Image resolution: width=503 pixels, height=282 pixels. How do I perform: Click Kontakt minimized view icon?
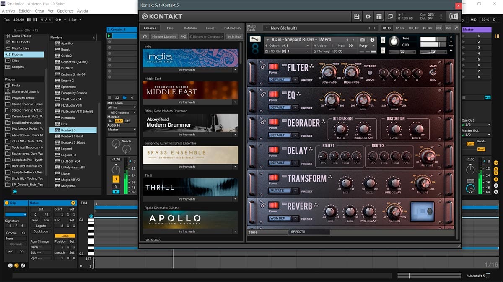390,16
